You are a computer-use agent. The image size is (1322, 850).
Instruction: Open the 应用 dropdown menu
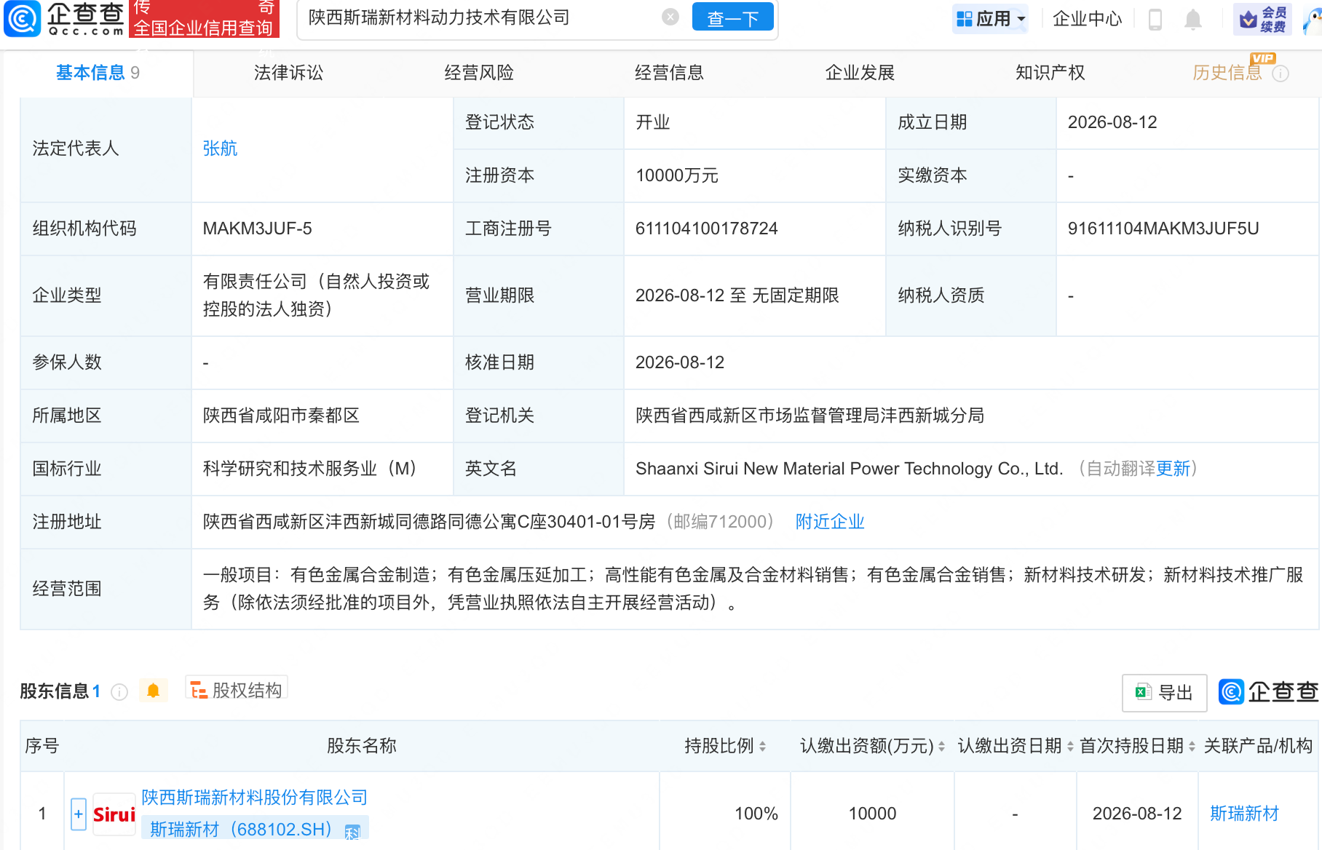pyautogui.click(x=990, y=19)
